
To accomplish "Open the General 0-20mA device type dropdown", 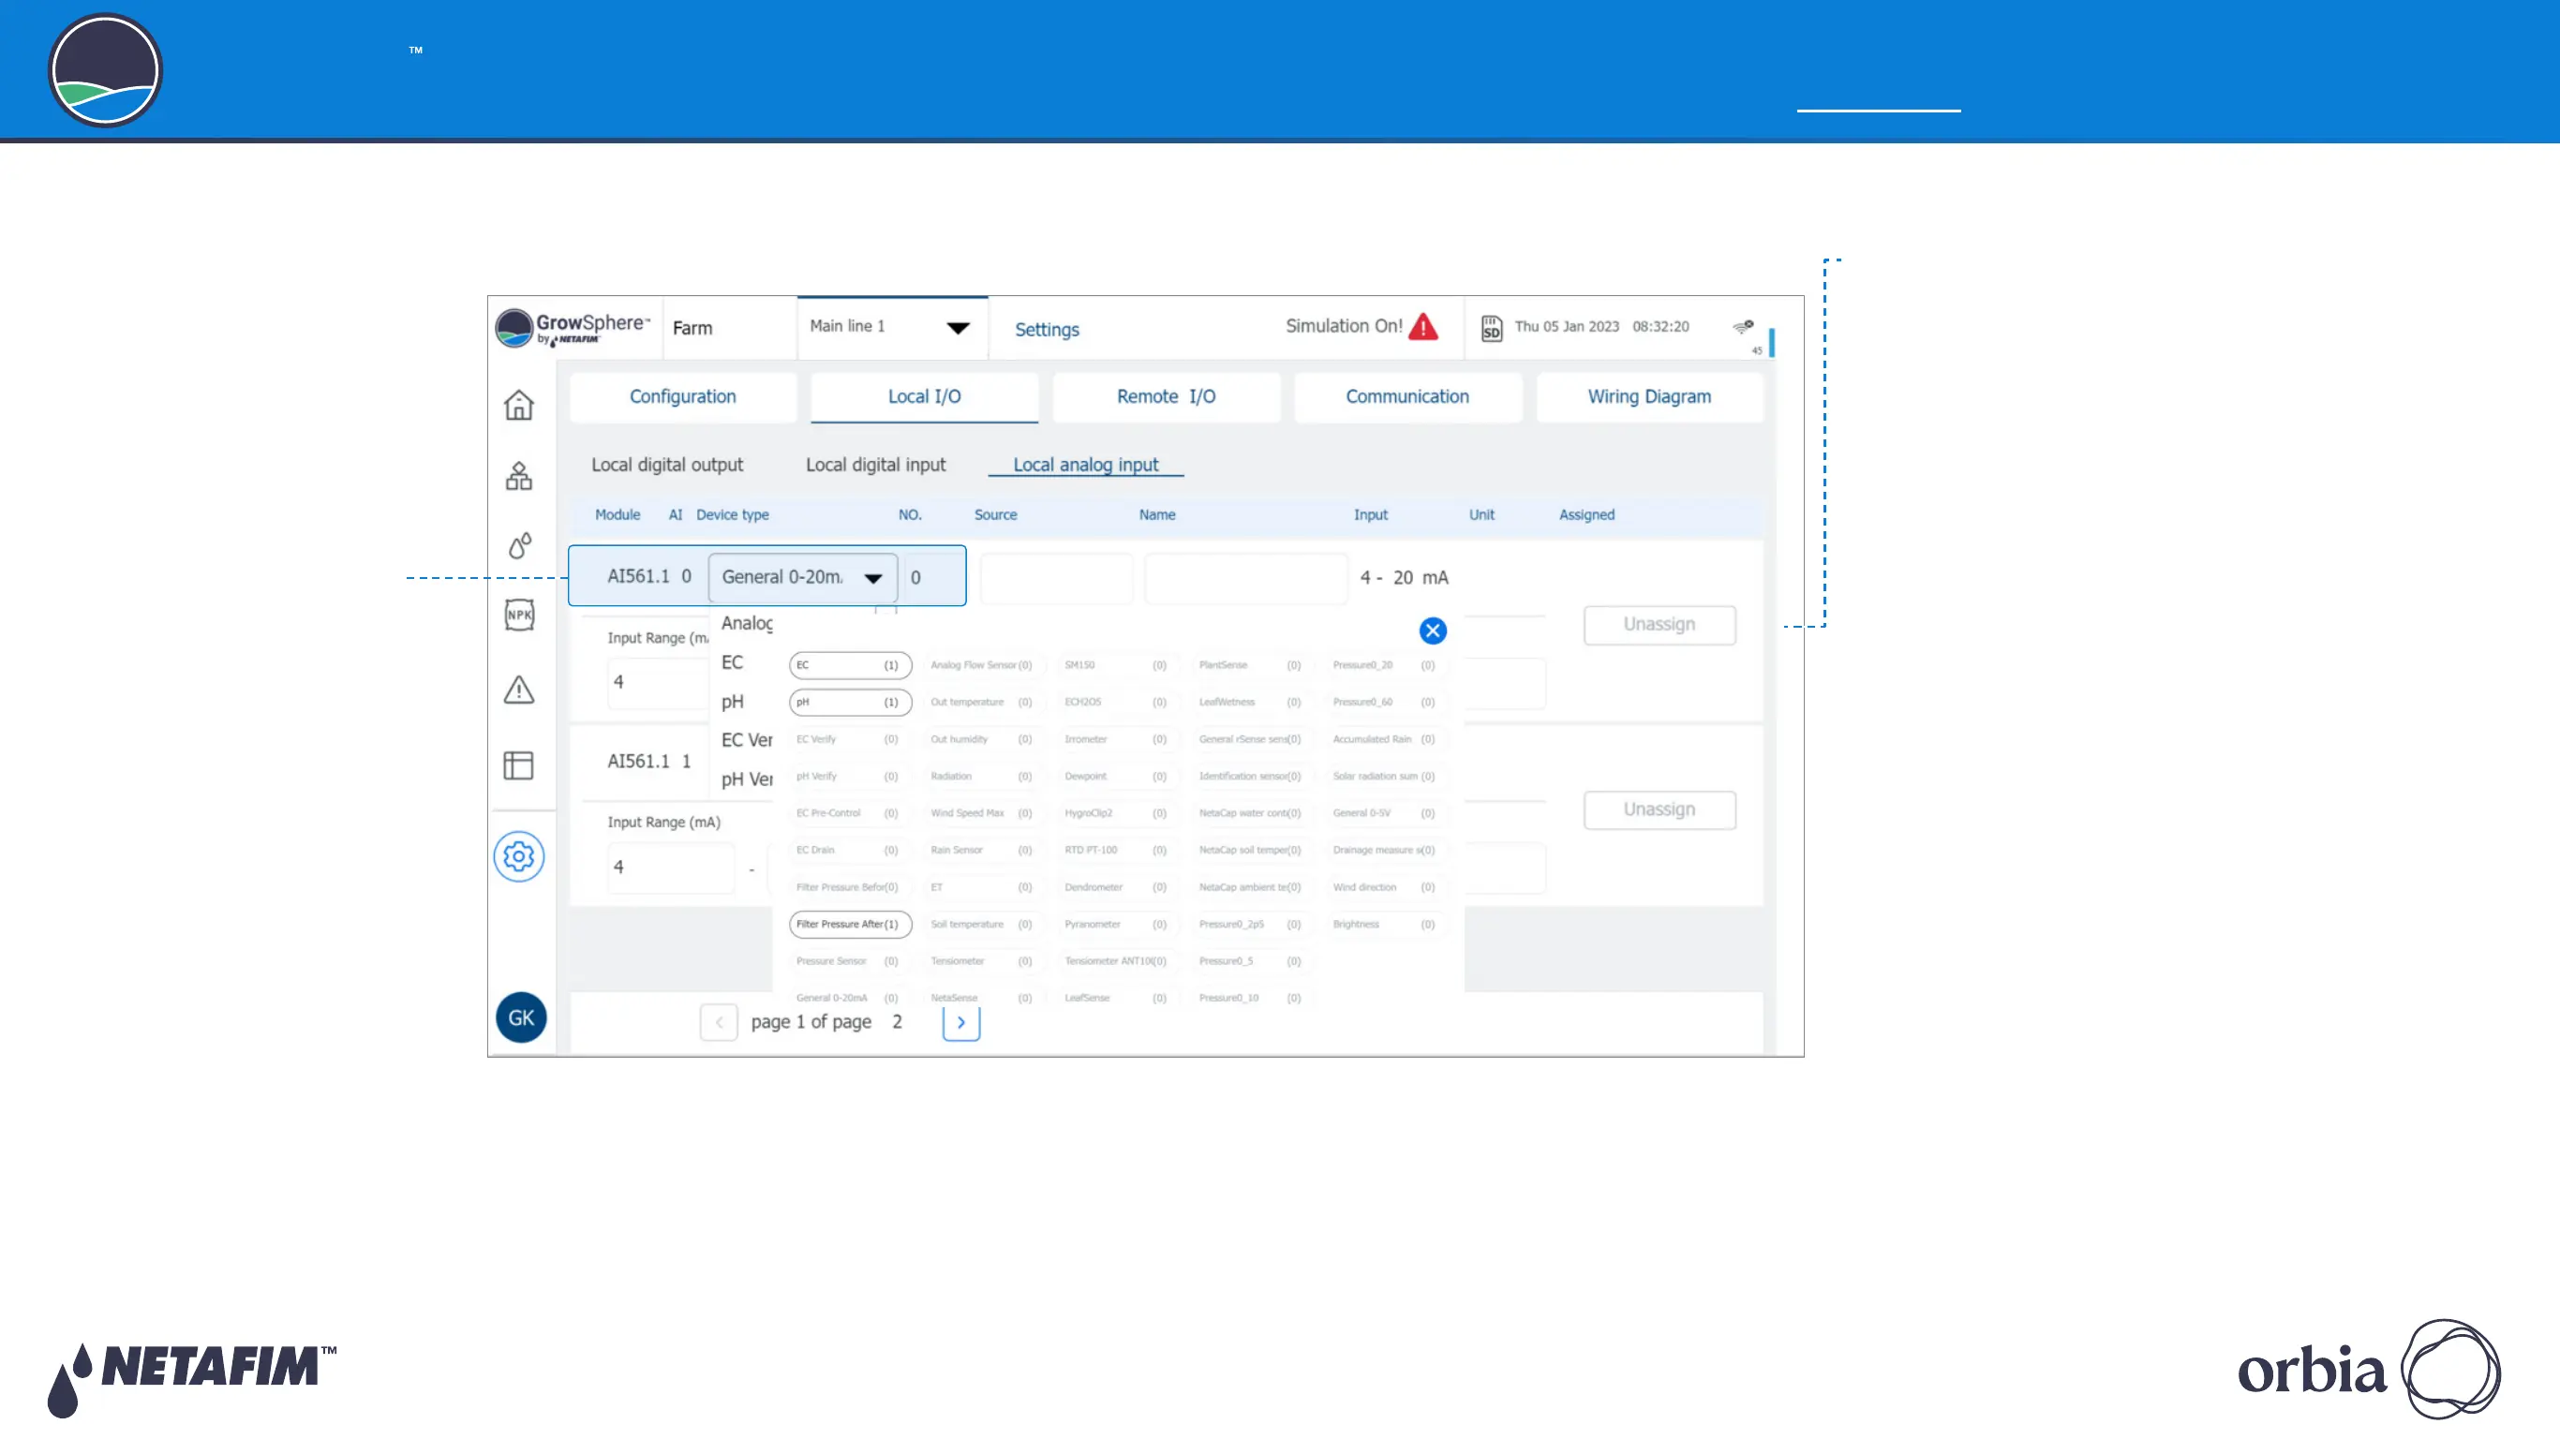I will point(803,577).
